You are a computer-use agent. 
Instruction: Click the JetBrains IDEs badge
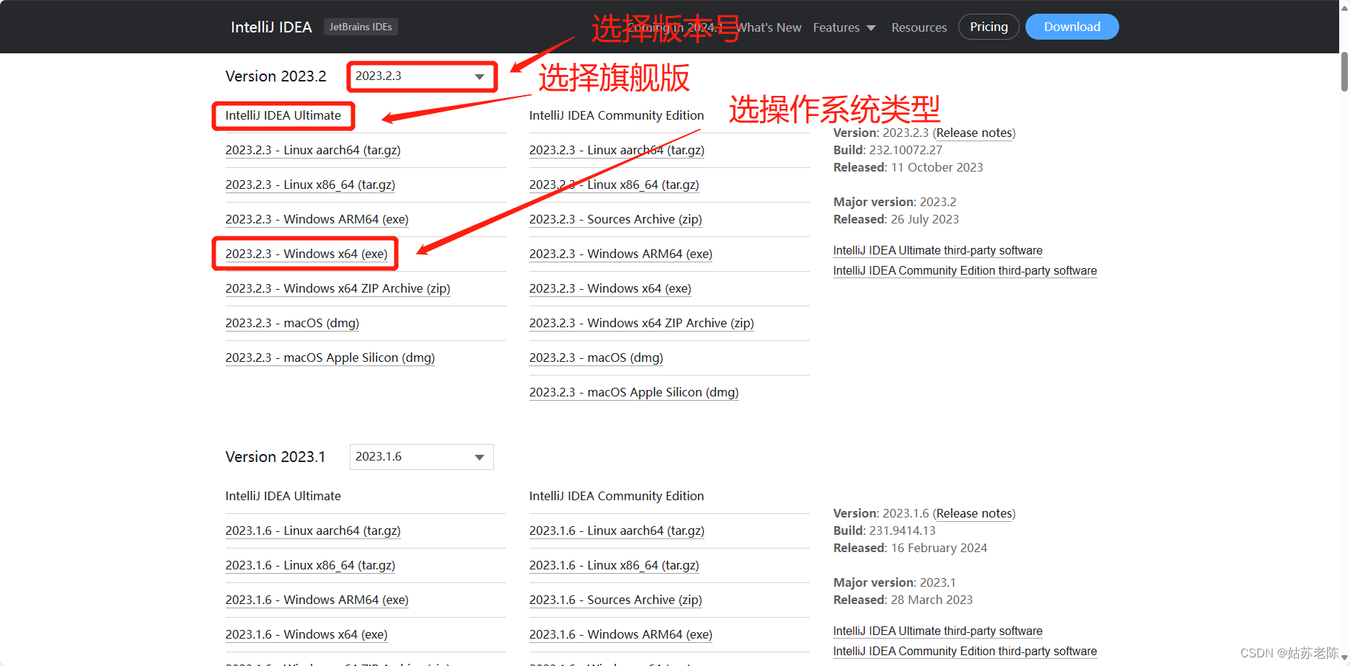click(361, 27)
